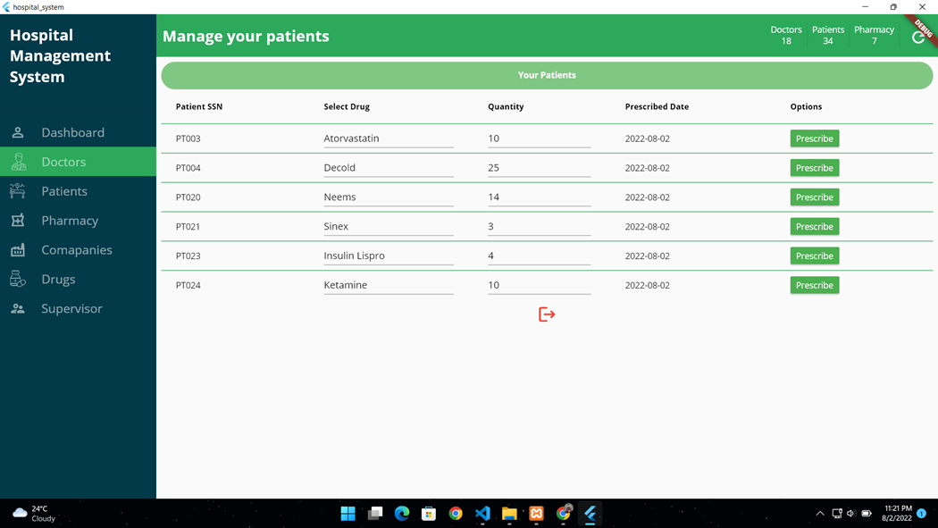Click the refresh icon in the top bar
The width and height of the screenshot is (938, 528).
point(918,36)
